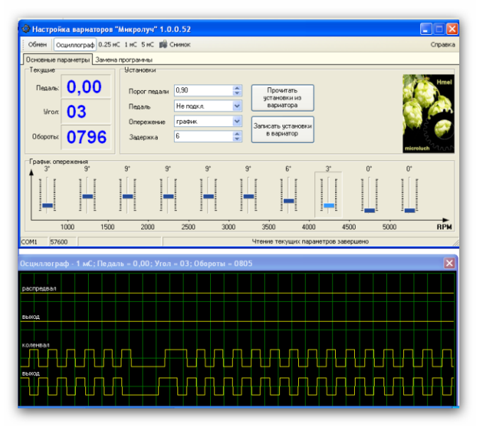Screen dimensions: 477x426
Task: Click the Порог педали input field
Action: click(204, 90)
